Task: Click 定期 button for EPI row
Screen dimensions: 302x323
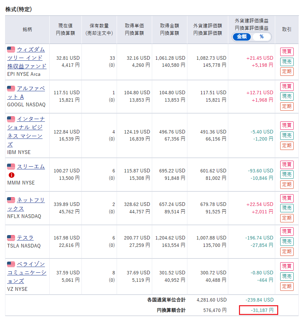Action: click(287, 72)
